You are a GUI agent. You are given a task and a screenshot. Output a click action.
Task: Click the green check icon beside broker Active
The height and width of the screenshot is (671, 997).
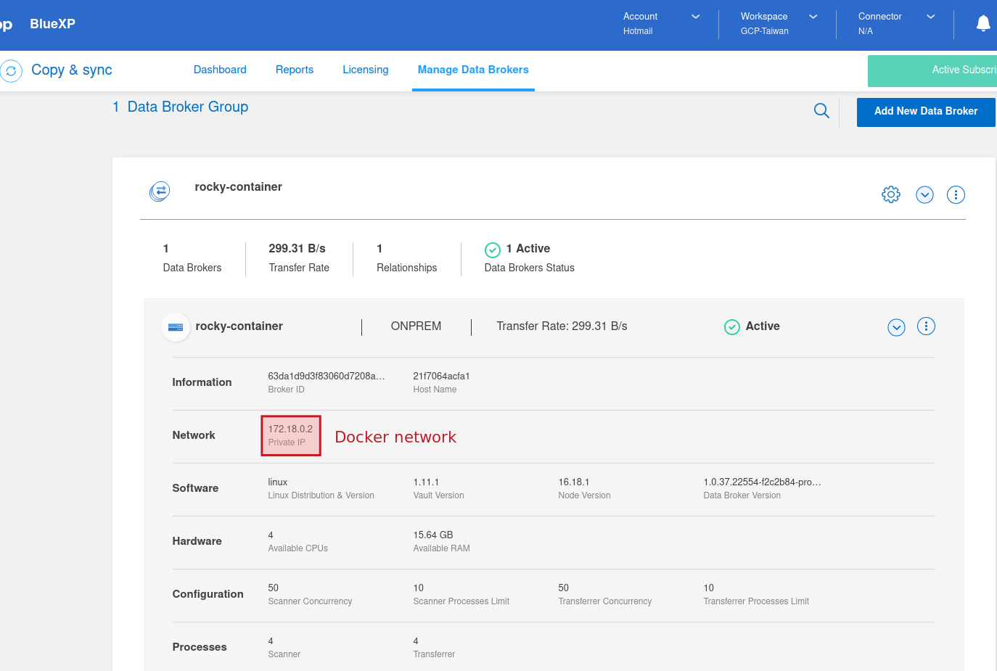tap(732, 327)
